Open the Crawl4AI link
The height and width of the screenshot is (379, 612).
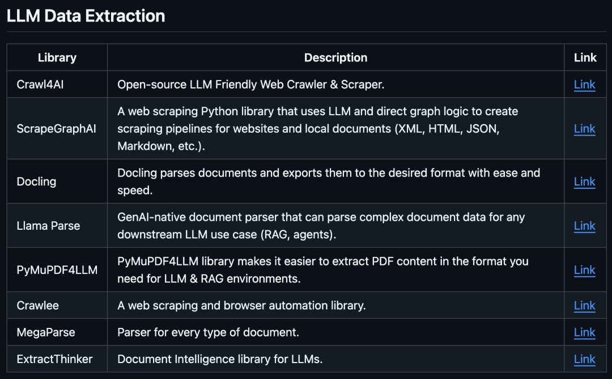[x=584, y=85]
